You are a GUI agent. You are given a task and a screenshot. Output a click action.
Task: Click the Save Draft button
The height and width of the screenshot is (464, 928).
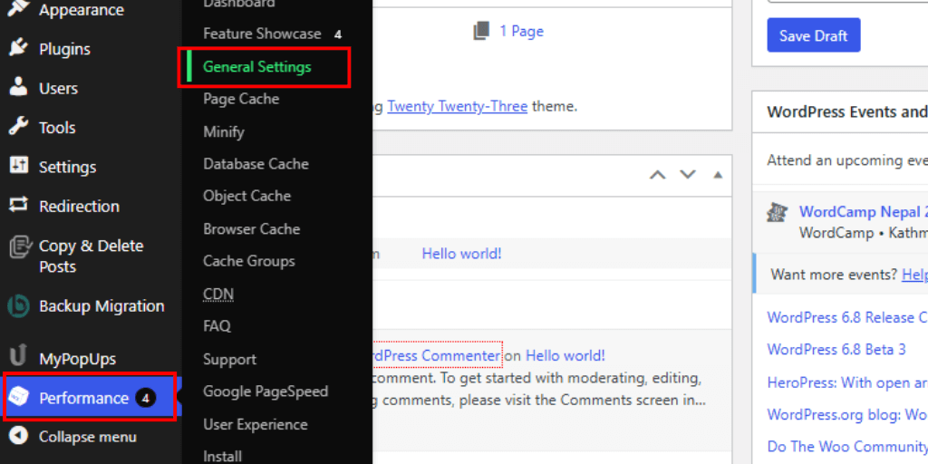click(814, 35)
